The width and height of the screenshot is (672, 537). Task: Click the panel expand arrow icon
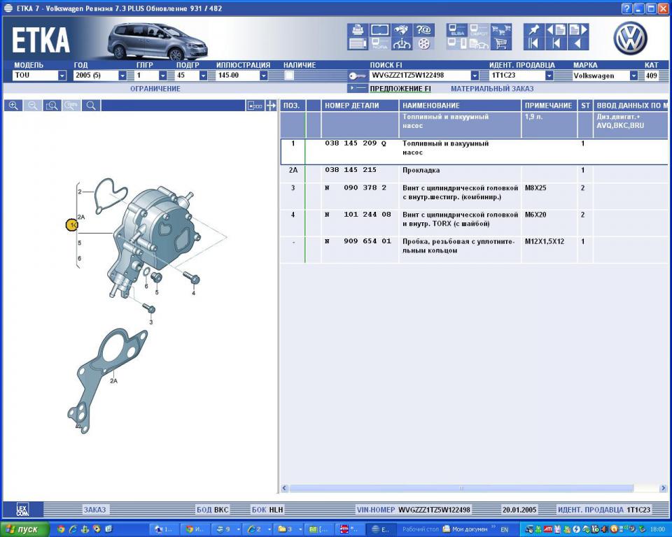pos(271,106)
